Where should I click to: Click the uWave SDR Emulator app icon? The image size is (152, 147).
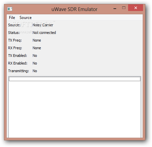pos(10,9)
